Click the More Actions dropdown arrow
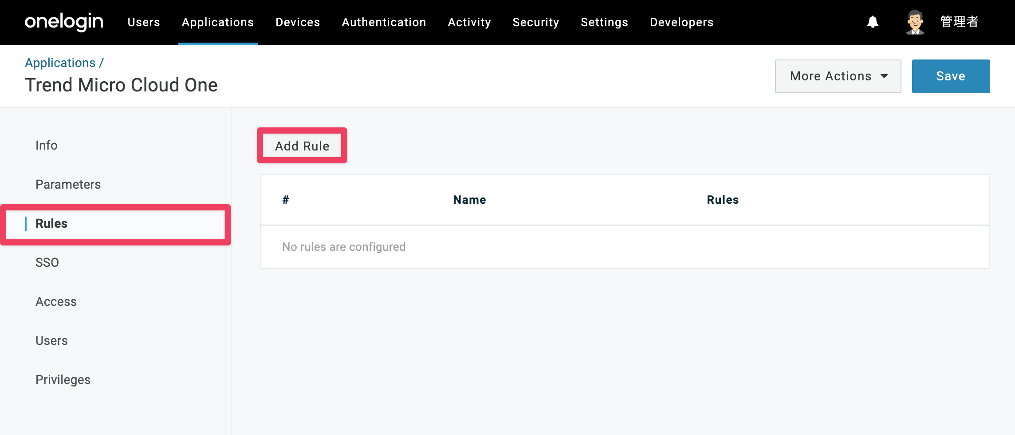The height and width of the screenshot is (435, 1015). 884,76
